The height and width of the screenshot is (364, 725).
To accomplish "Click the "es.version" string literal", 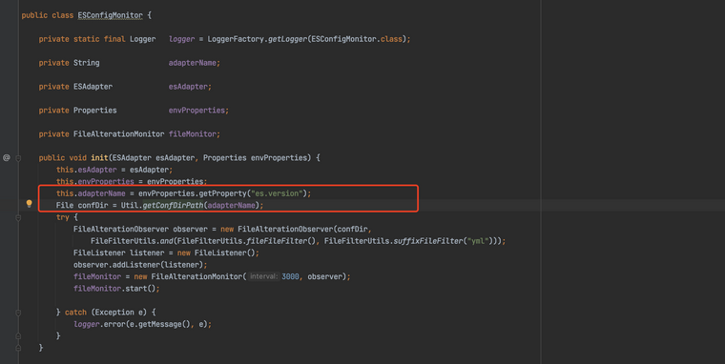I will 277,193.
